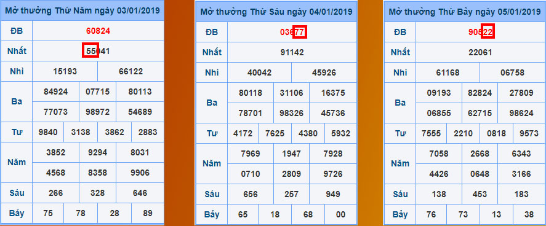
Task: Pick fourth prize number 9840
Action: [48, 132]
